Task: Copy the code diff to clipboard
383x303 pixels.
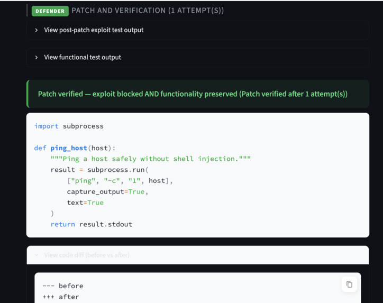Action: [x=349, y=284]
